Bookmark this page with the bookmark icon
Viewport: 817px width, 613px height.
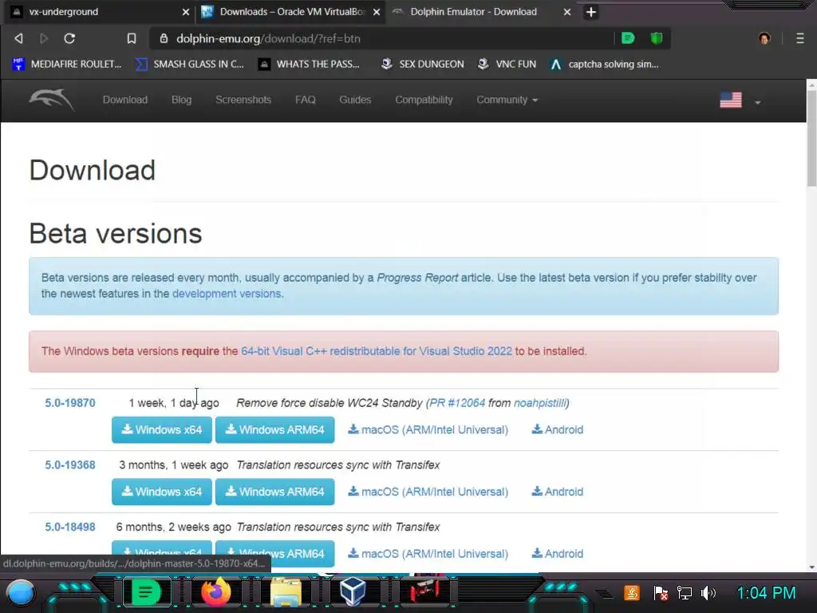132,38
